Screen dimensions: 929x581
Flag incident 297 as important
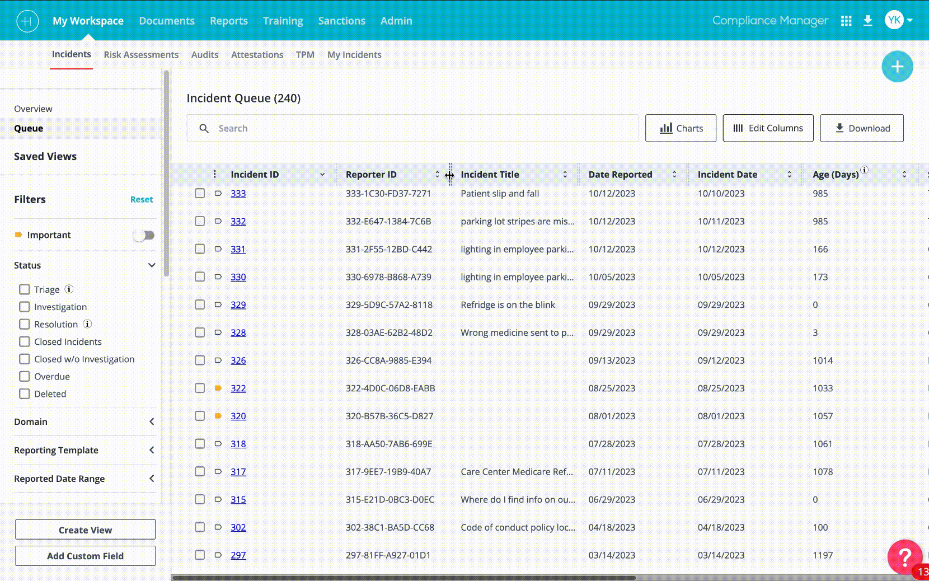218,555
